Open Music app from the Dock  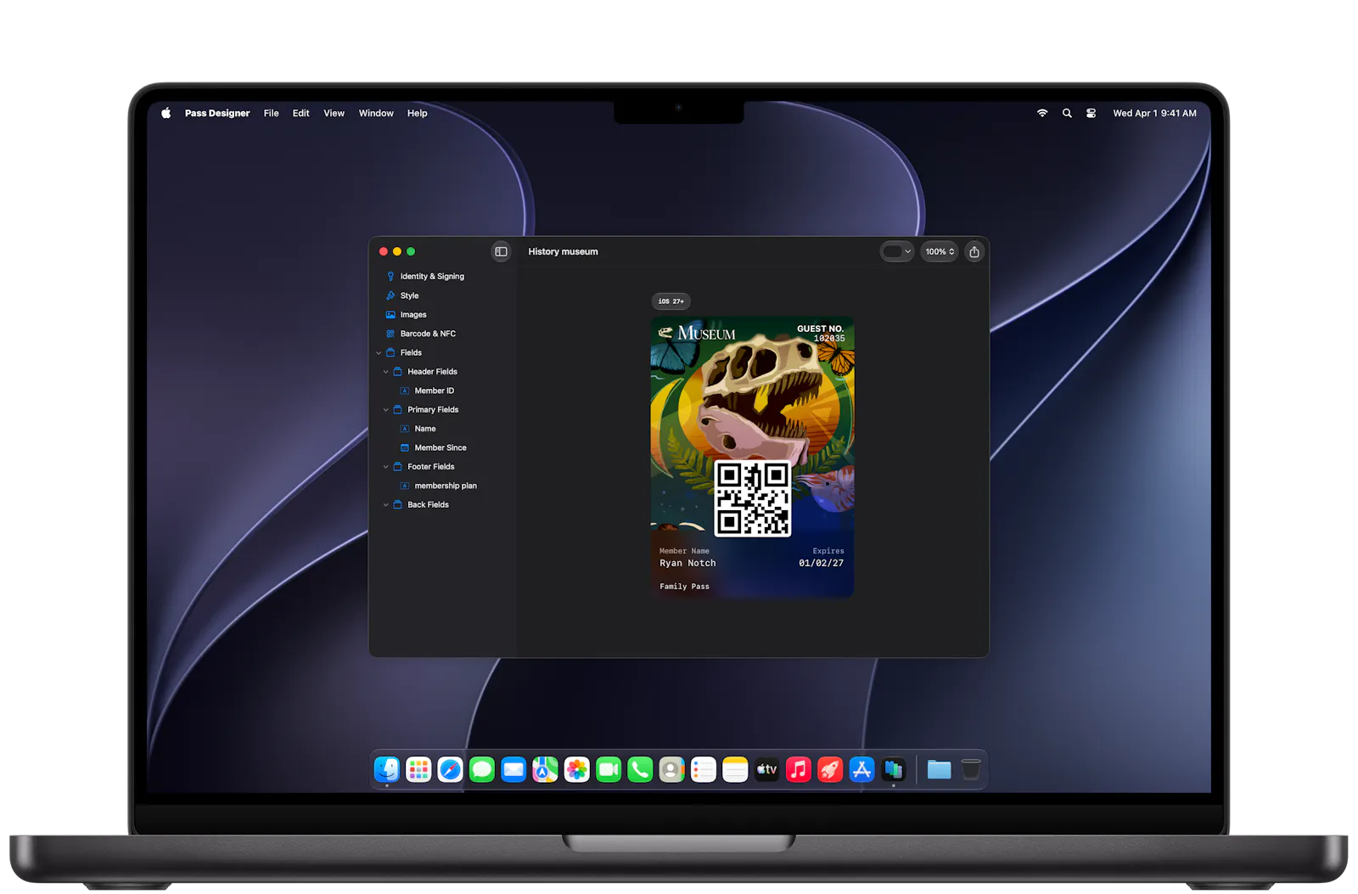[x=799, y=770]
